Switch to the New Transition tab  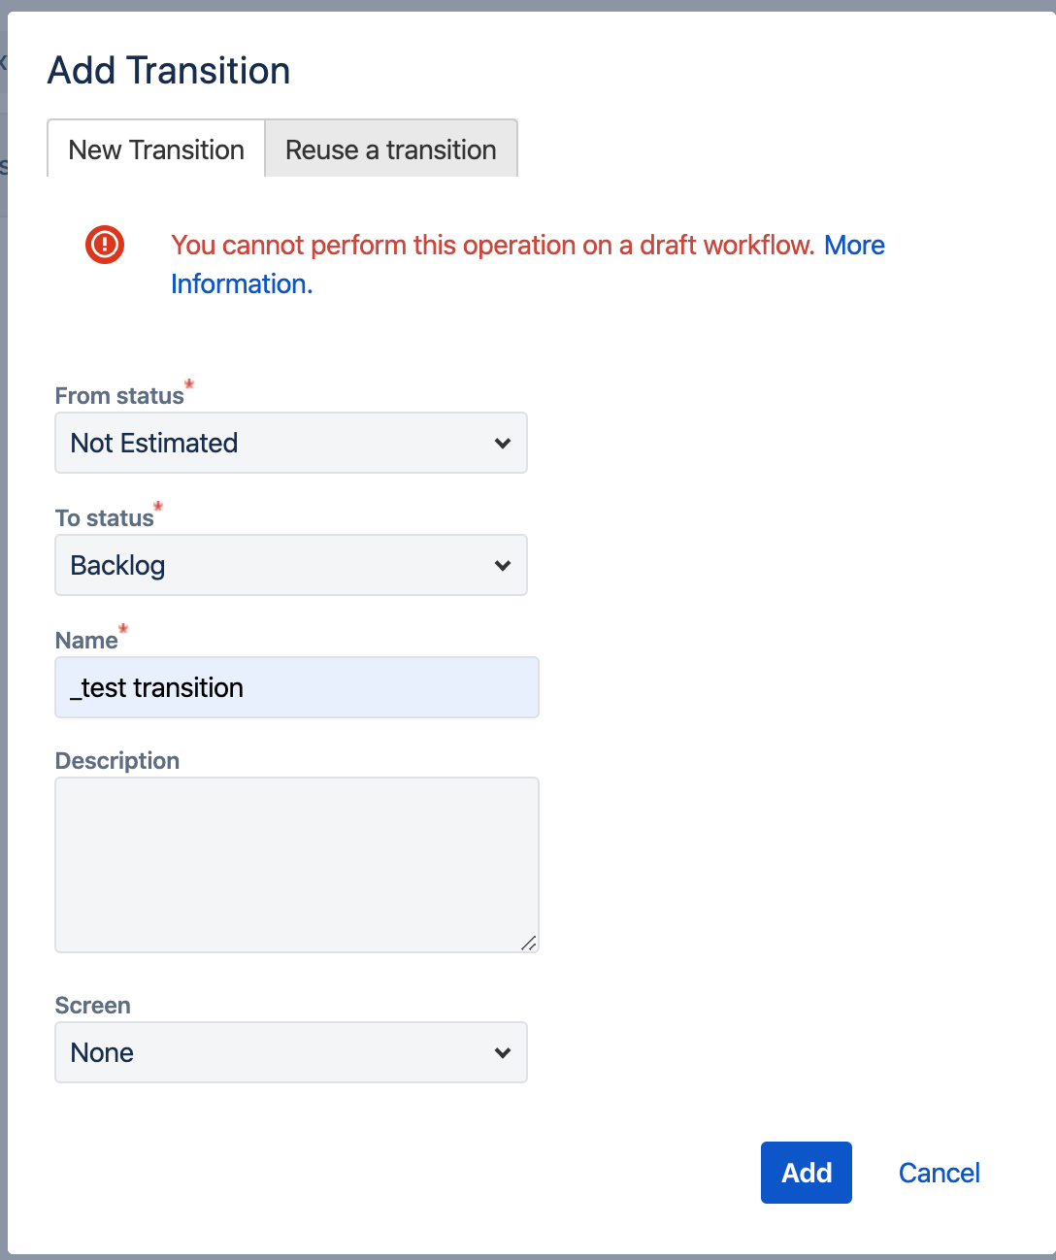tap(156, 149)
